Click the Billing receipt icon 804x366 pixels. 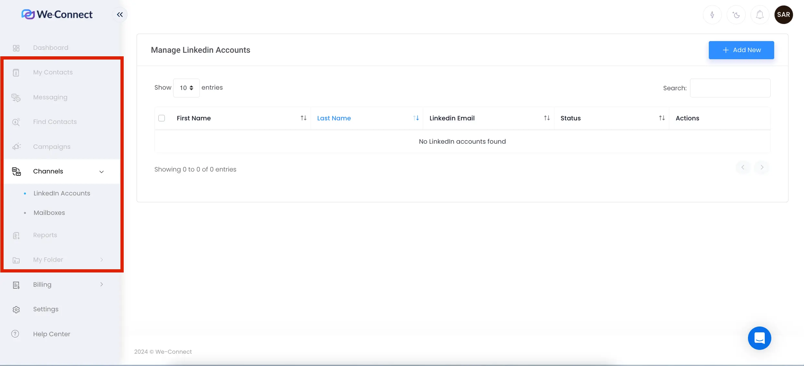pos(16,285)
